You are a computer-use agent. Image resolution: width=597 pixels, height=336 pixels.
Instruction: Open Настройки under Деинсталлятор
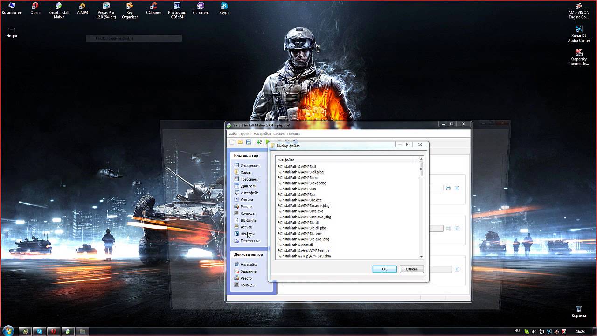coord(246,265)
